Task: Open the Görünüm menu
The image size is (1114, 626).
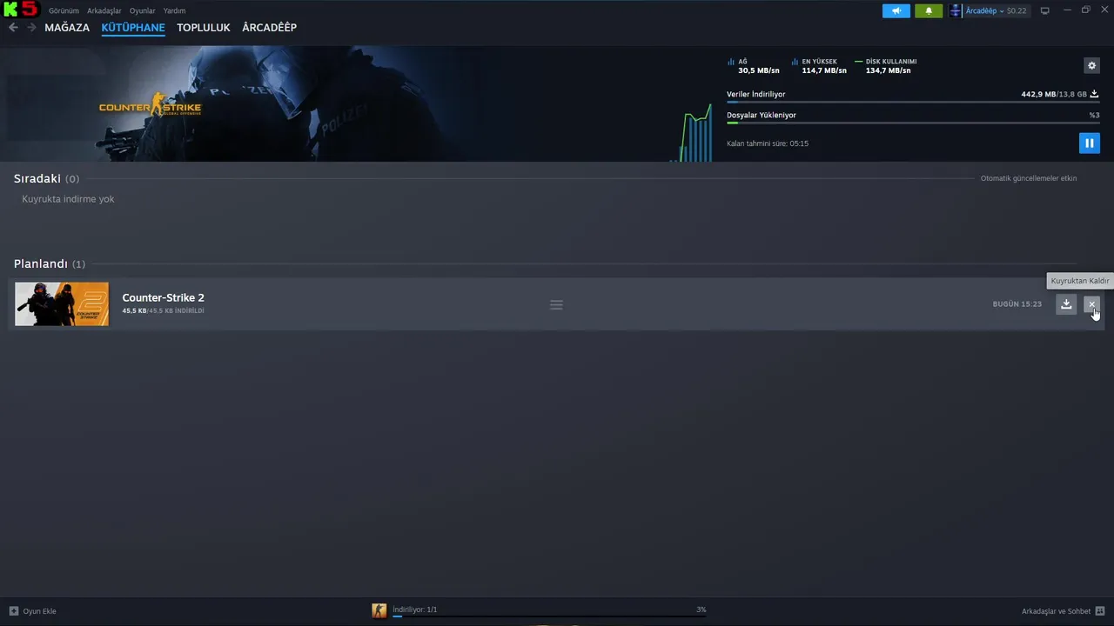Action: coord(64,11)
